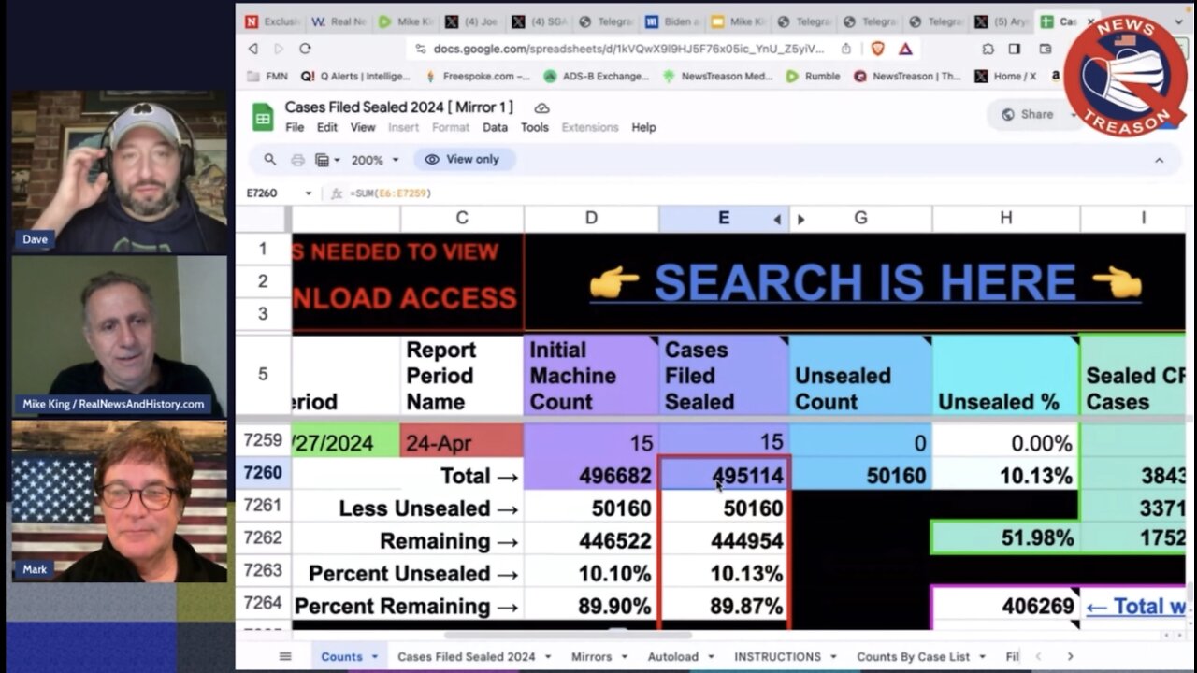The height and width of the screenshot is (673, 1197).
Task: Click the site settings icon in address bar
Action: pos(420,49)
